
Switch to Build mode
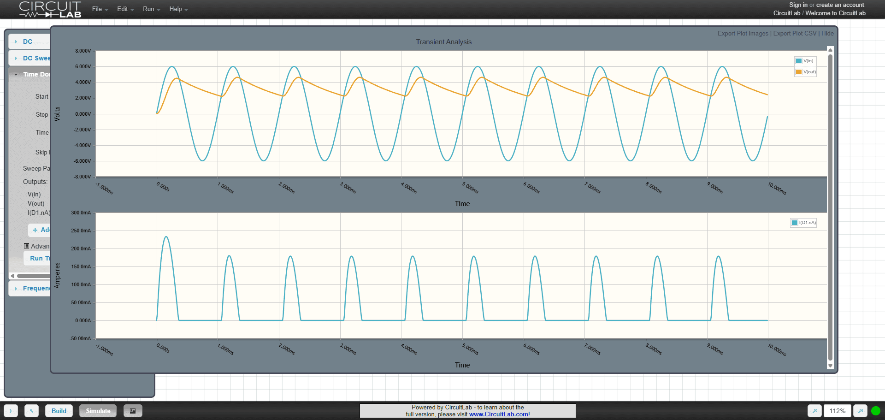[x=59, y=411]
